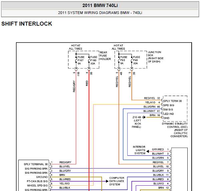Click the 'BLU/YEL 10' wire label
201x191 pixels.
[x=161, y=166]
